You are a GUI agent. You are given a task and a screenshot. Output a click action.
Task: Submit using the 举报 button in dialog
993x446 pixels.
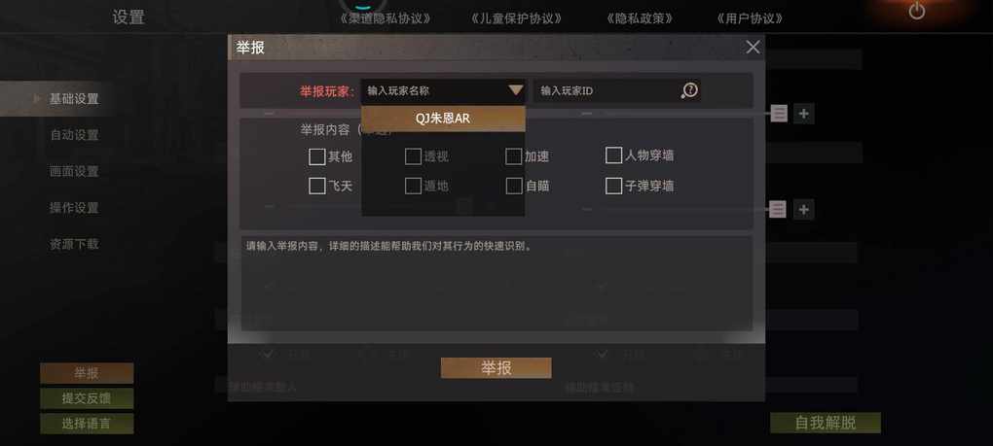click(496, 368)
